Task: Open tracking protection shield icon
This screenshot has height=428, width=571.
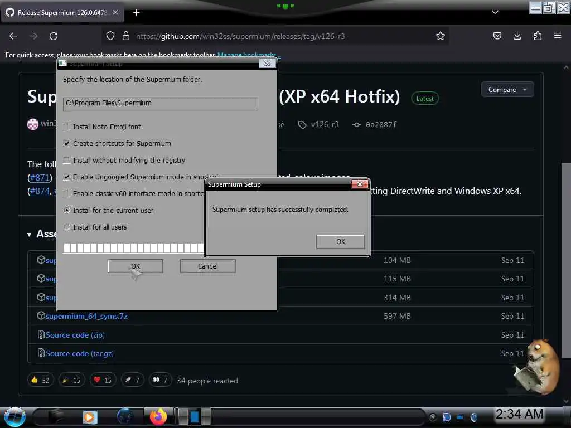Action: (110, 36)
